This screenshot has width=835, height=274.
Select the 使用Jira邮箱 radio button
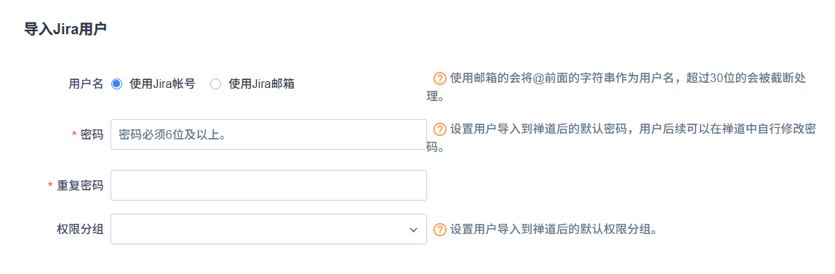(216, 84)
